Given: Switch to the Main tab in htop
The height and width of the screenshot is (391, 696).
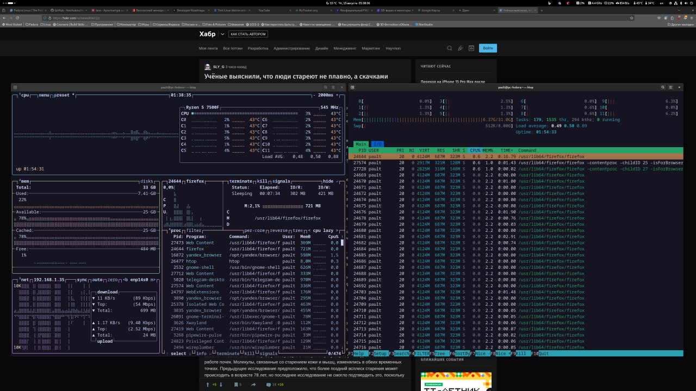Looking at the screenshot, I should [361, 144].
